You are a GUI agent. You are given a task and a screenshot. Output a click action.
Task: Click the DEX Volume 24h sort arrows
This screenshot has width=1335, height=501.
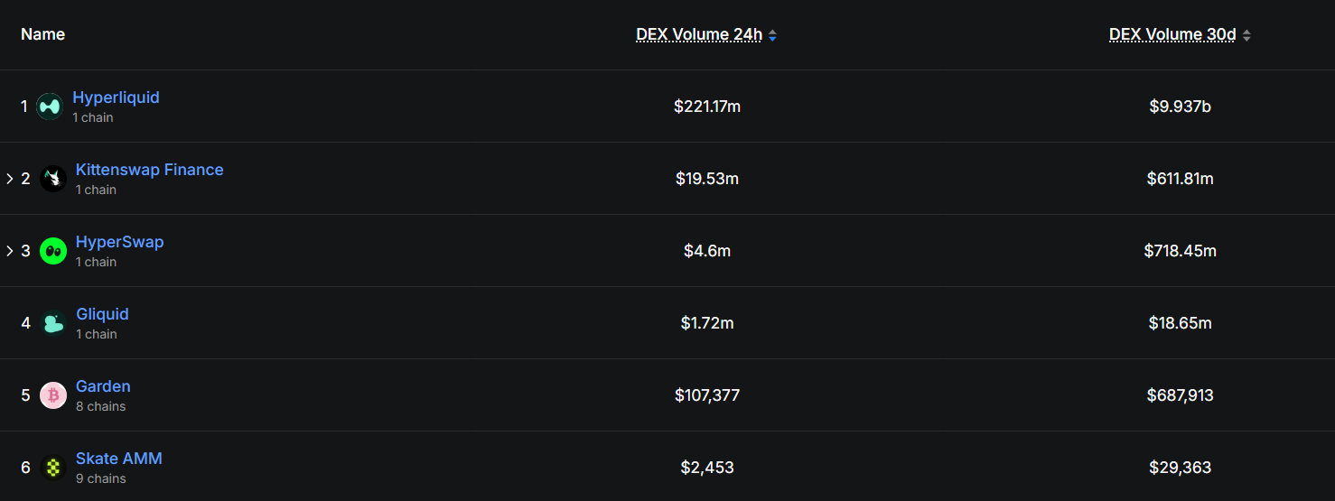pyautogui.click(x=772, y=35)
